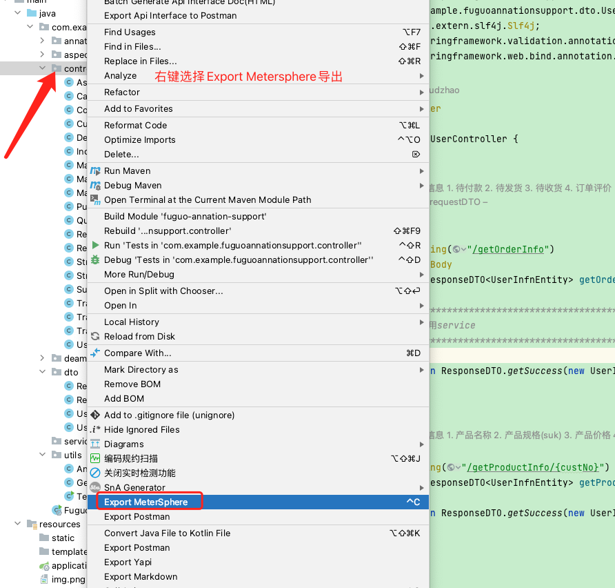Screen dimensions: 615x588
Task: Expand the deam package chevron
Action: [42, 358]
